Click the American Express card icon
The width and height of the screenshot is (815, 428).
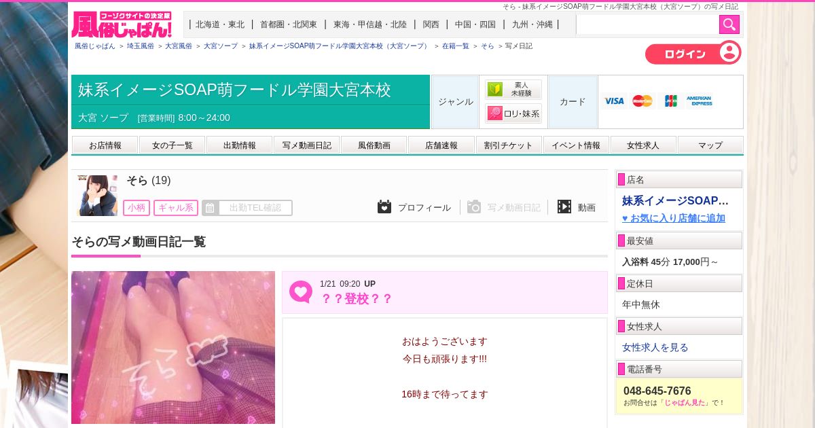coord(699,101)
